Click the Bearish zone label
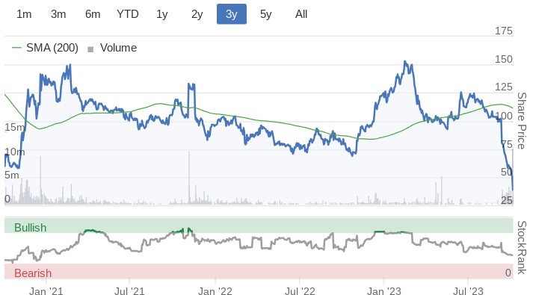533x295 pixels. pos(33,273)
